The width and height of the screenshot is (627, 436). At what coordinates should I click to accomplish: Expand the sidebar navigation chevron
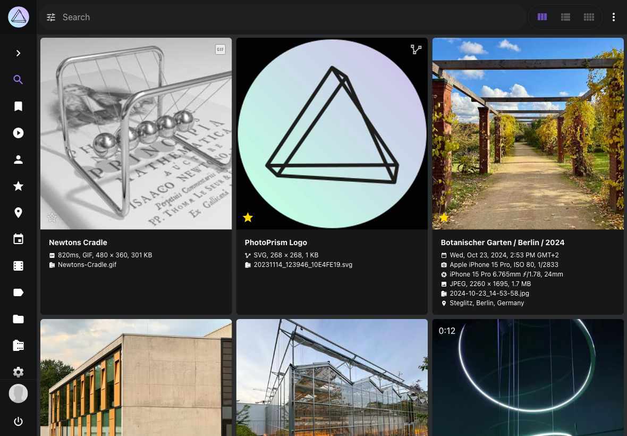tap(18, 53)
